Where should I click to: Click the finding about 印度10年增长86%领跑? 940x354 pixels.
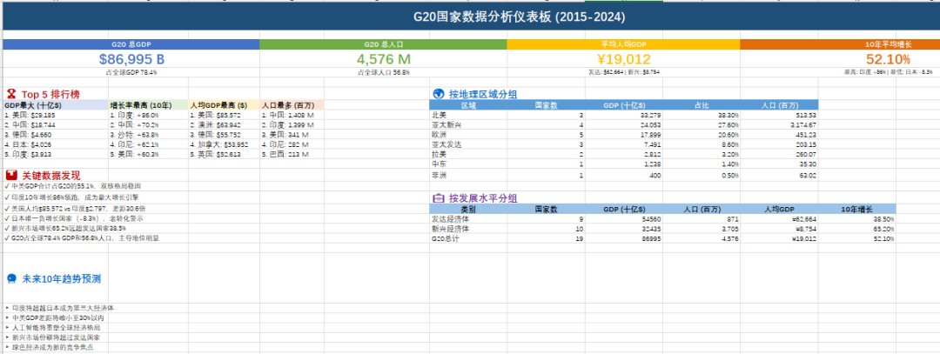70,197
